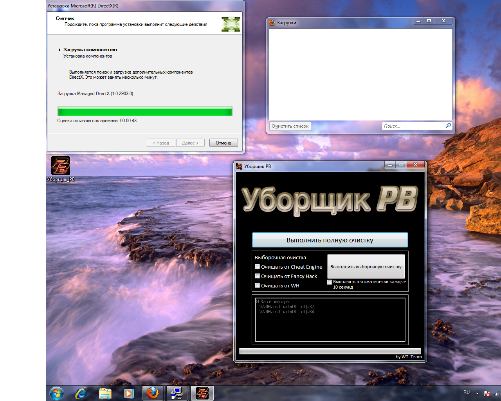The image size is (501, 401).
Task: Click 'WallHack LoaderDLL.dll (x64)' log line
Action: coord(287,312)
